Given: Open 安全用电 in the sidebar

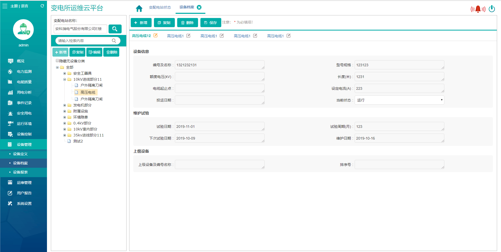Looking at the screenshot, I should 23,113.
